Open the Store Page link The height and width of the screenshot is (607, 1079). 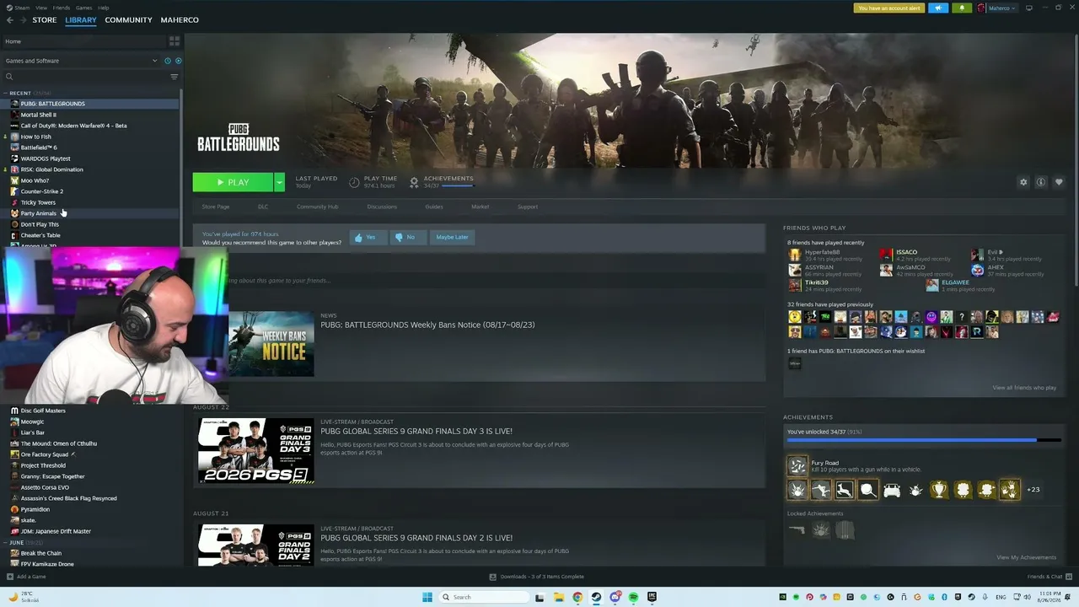pyautogui.click(x=216, y=207)
